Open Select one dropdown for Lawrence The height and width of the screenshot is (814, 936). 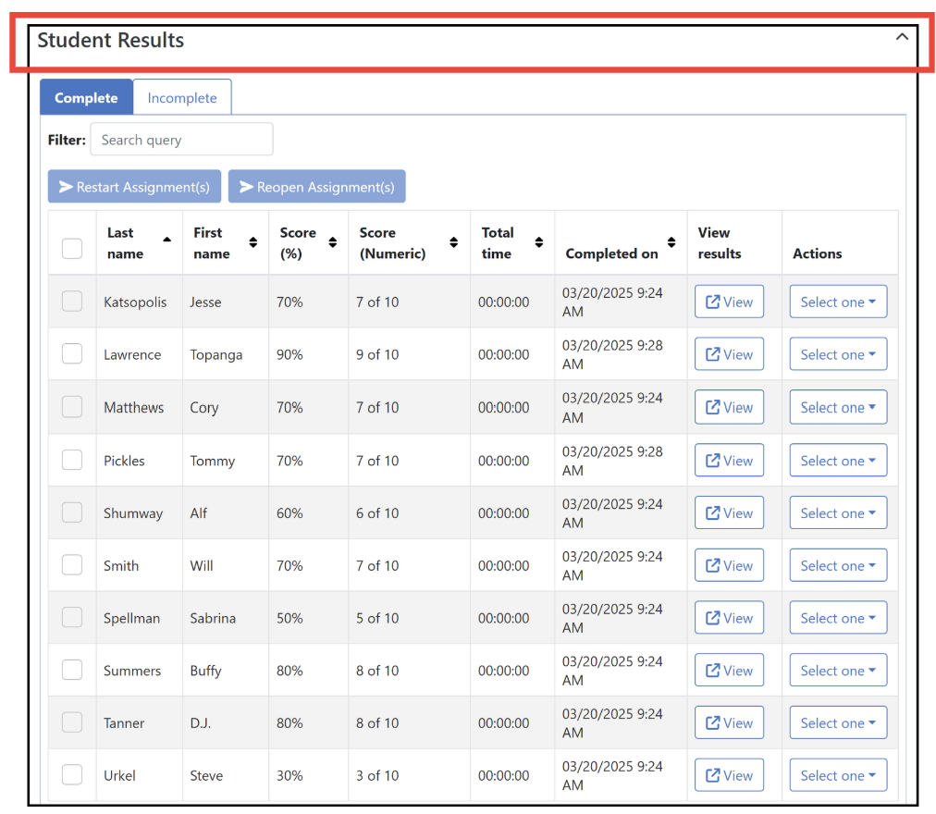[x=838, y=354]
